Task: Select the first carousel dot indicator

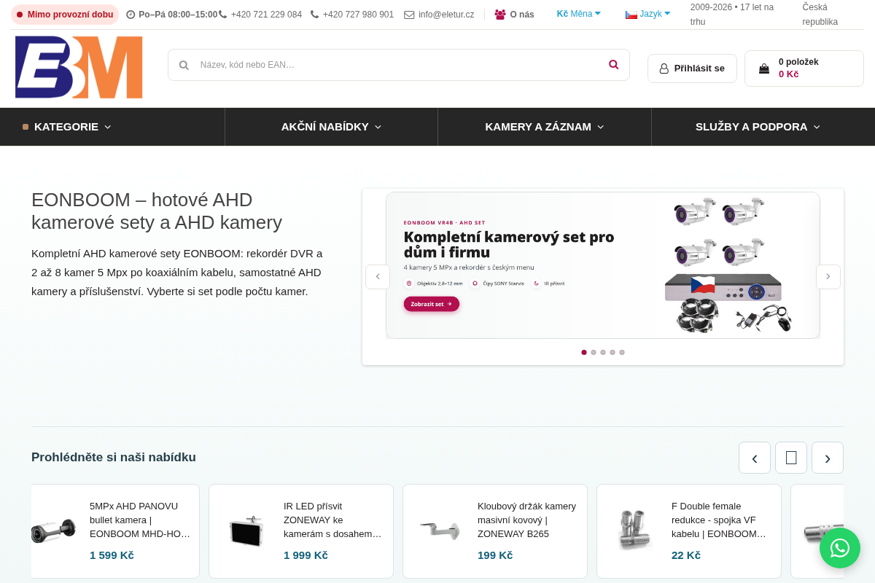Action: [584, 352]
